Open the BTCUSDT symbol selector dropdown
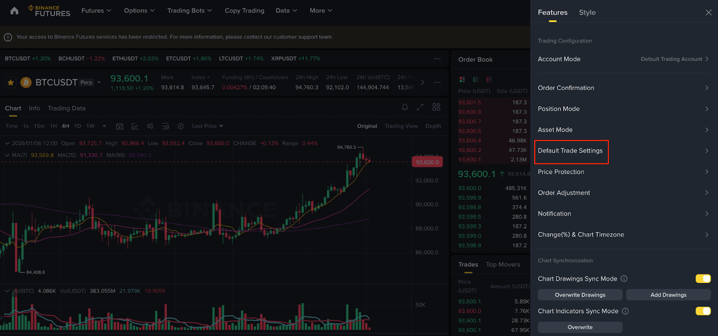718x336 pixels. [99, 82]
